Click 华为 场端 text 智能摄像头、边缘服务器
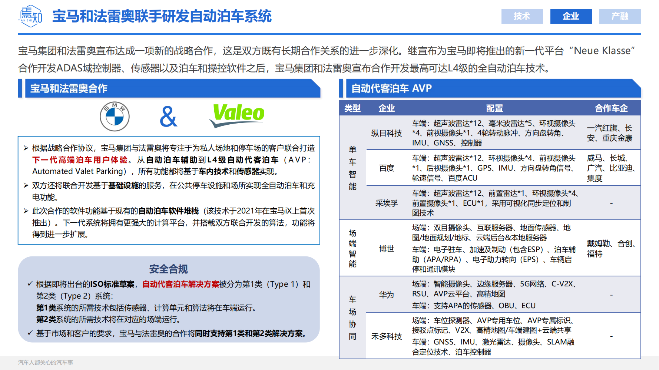 coord(494,289)
